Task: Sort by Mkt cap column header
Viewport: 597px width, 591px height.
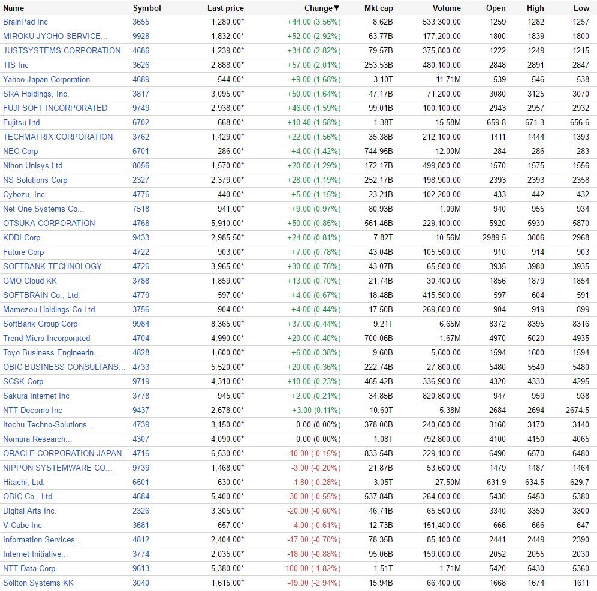Action: (x=378, y=8)
